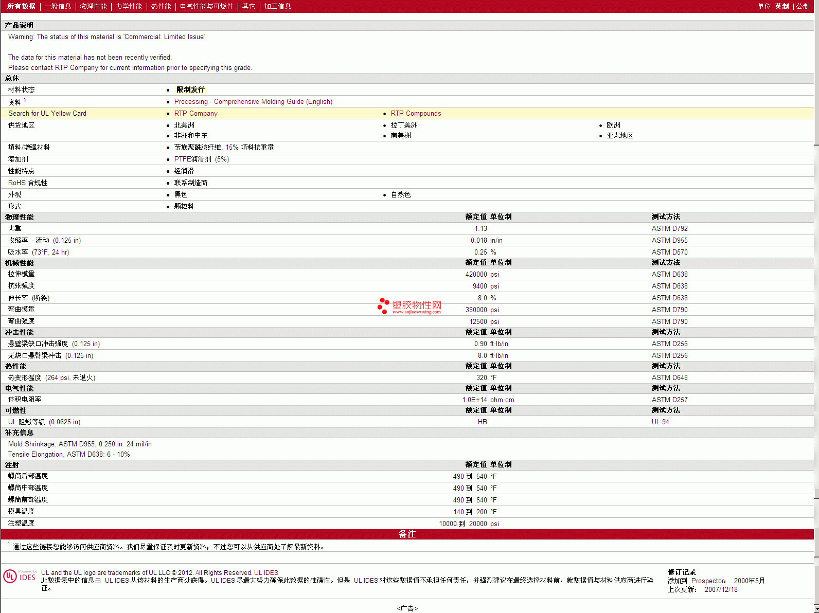This screenshot has width=819, height=613.
Task: Open 电气性能与可燃性 tab
Action: tap(206, 7)
